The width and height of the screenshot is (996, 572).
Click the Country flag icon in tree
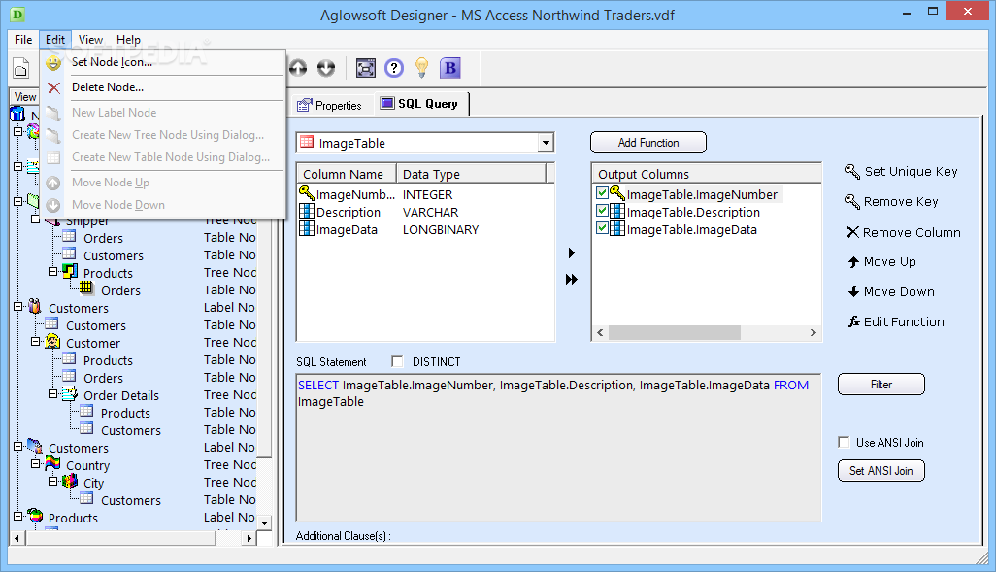click(x=52, y=464)
